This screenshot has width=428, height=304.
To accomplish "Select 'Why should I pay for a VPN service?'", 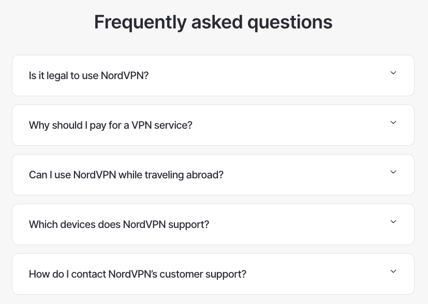I will click(x=110, y=125).
